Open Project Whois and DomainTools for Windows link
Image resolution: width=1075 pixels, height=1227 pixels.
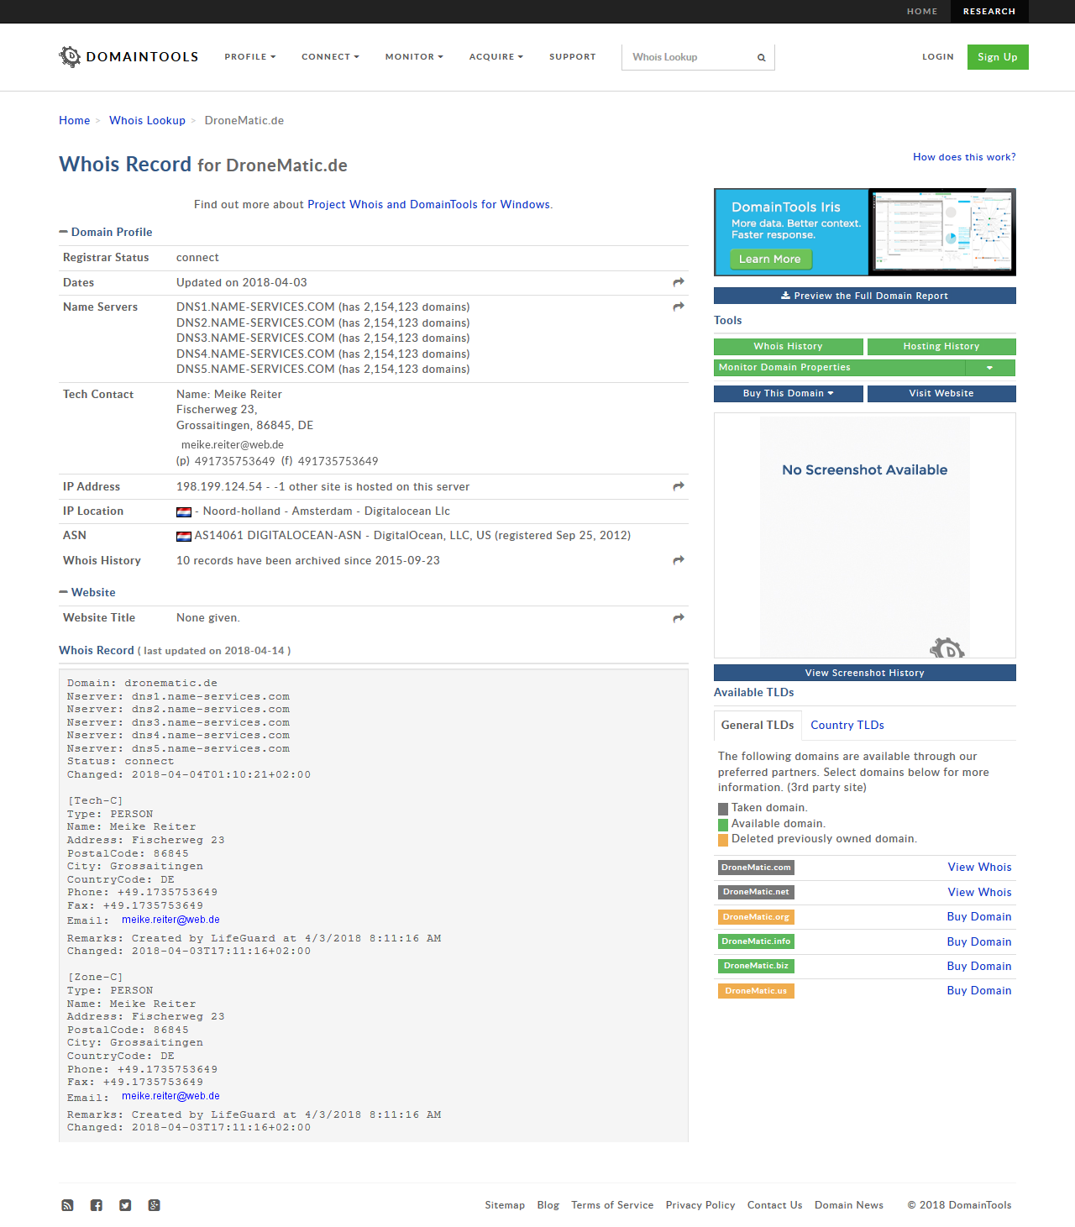pyautogui.click(x=428, y=204)
